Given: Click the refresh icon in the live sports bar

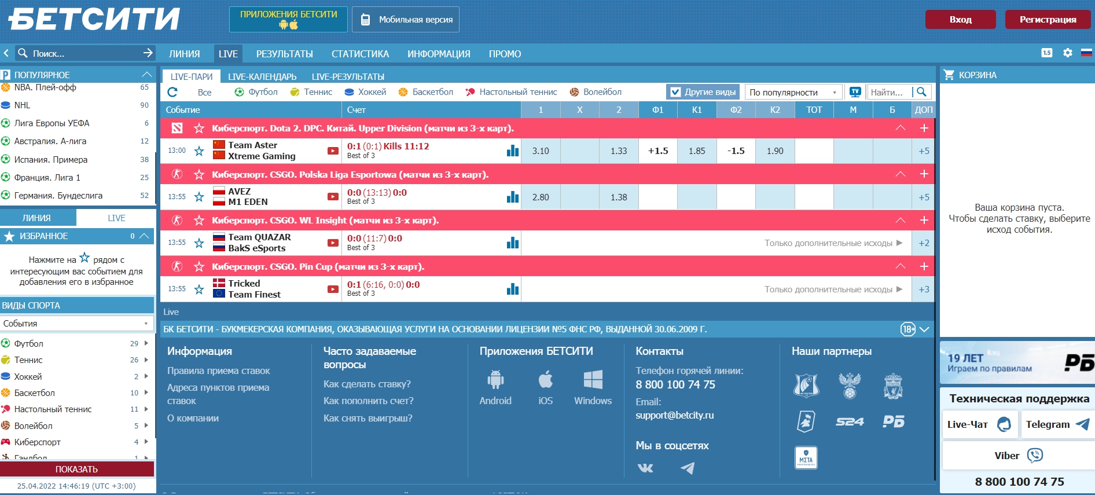Looking at the screenshot, I should [172, 92].
